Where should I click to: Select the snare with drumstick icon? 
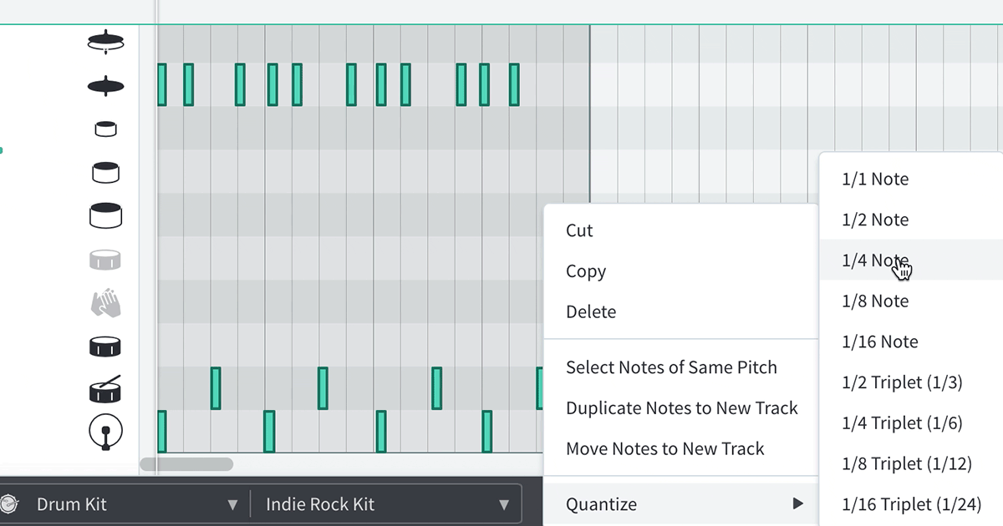click(105, 389)
